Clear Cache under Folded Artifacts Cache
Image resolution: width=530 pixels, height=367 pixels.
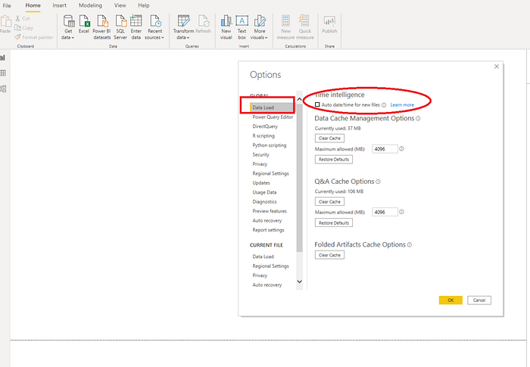[329, 255]
